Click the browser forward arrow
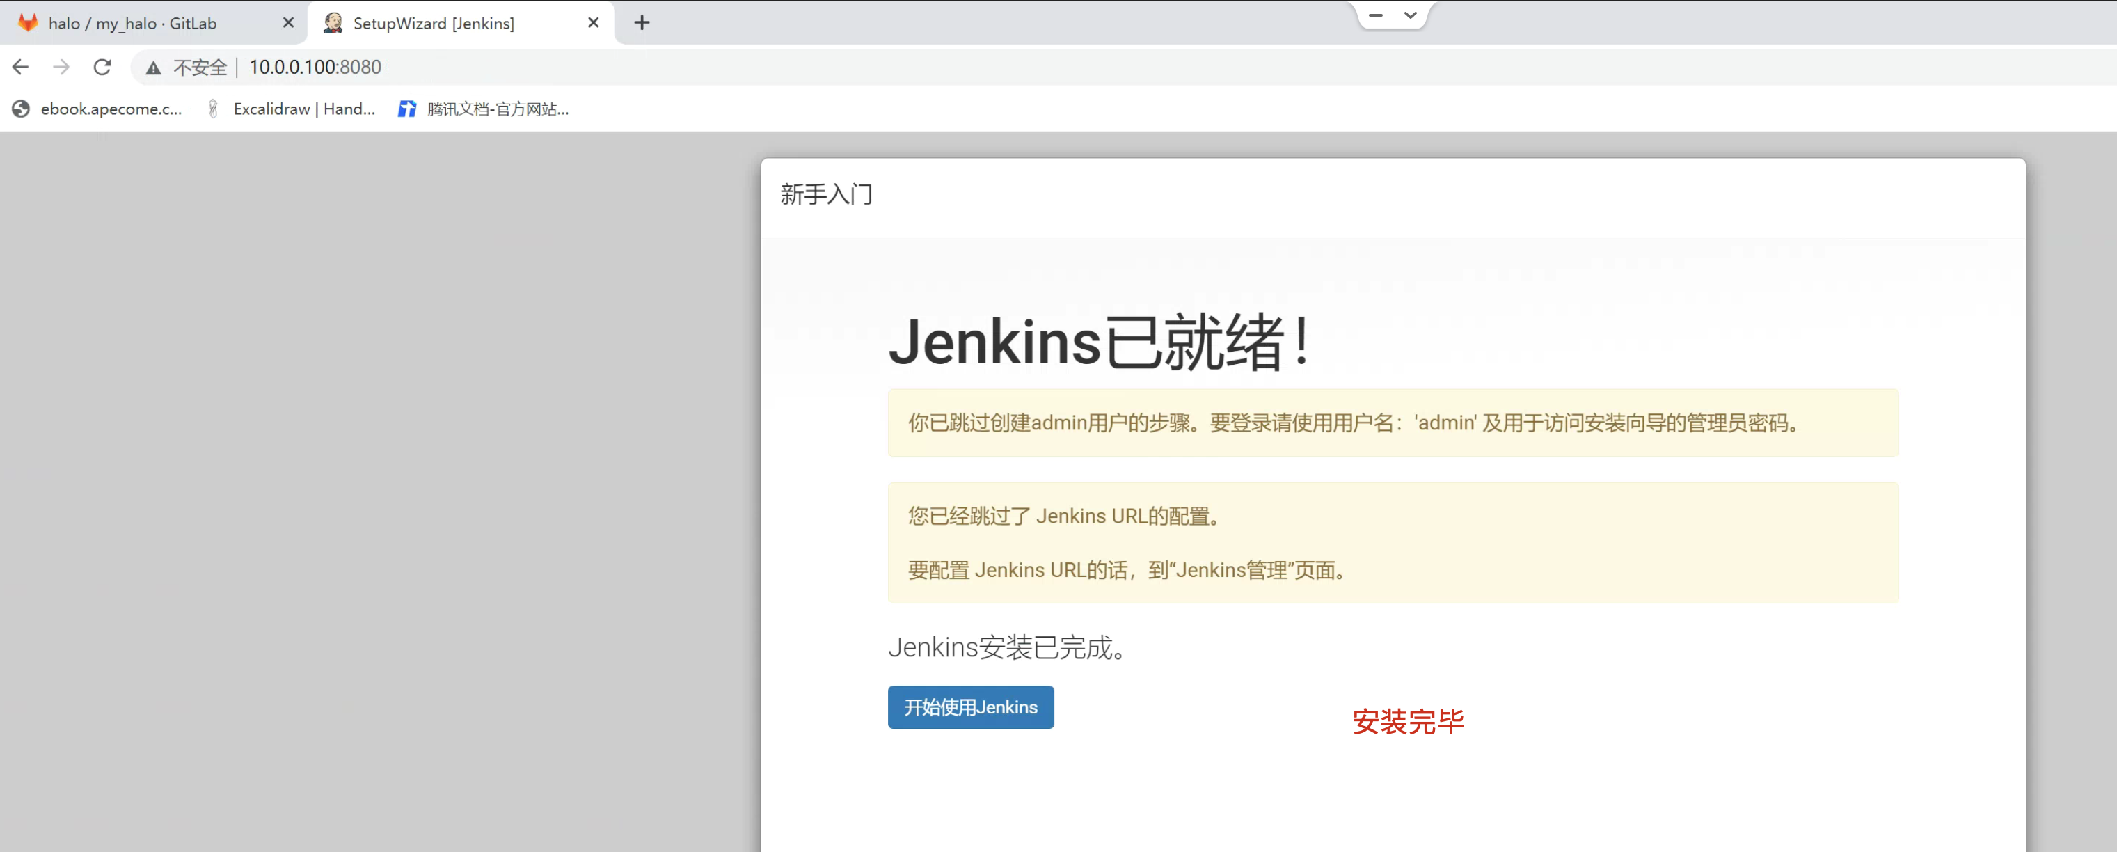2117x852 pixels. click(x=61, y=68)
